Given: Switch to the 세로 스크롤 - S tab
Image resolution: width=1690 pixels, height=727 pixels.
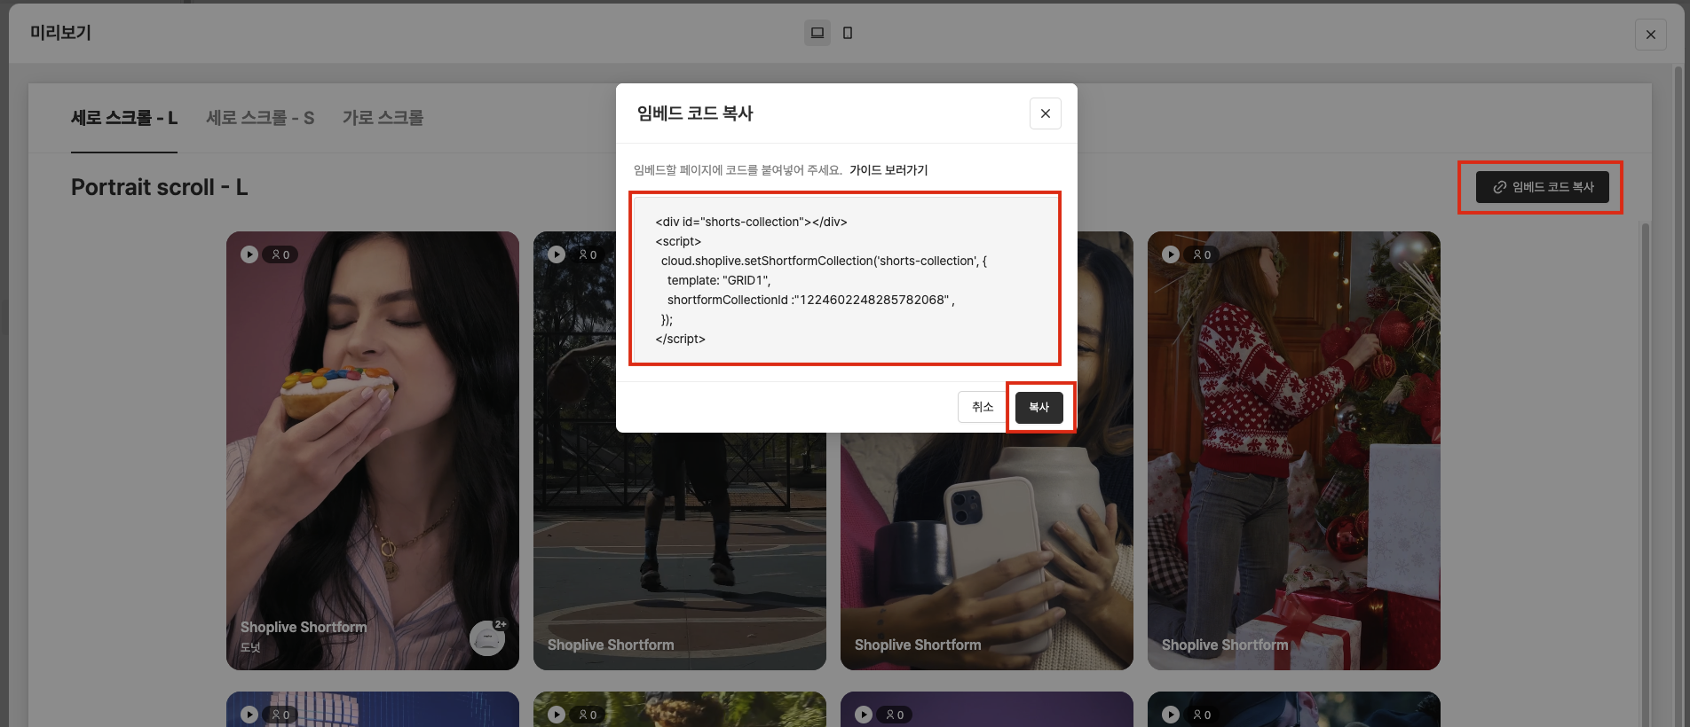Looking at the screenshot, I should point(260,118).
